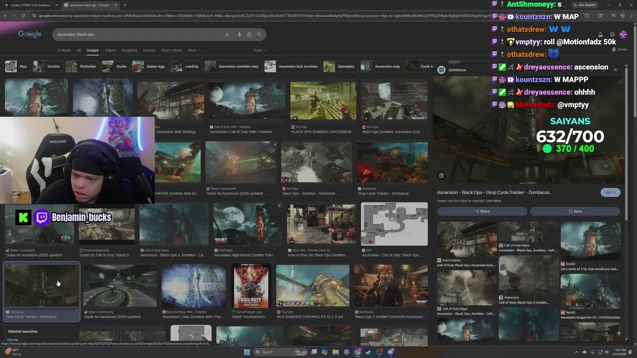Clear the search box with the X icon
Image resolution: width=637 pixels, height=358 pixels.
click(227, 34)
